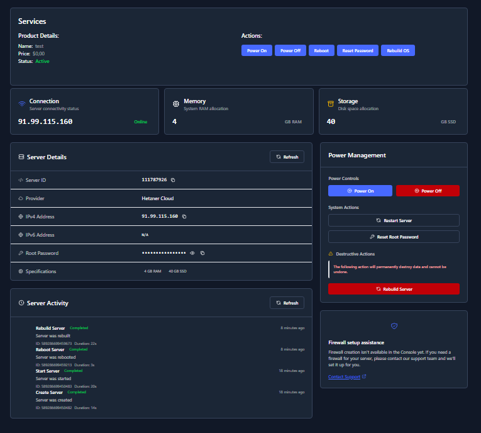The height and width of the screenshot is (433, 481).
Task: Copy the IPv4 address value
Action: [x=184, y=216]
